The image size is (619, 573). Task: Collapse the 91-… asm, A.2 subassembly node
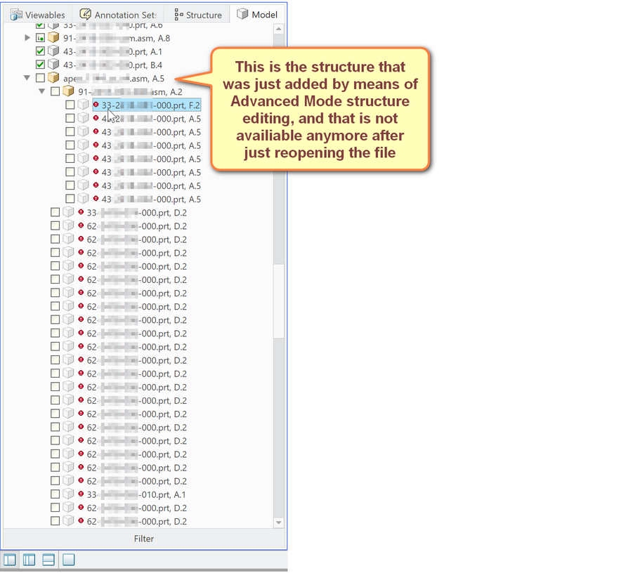tap(42, 91)
